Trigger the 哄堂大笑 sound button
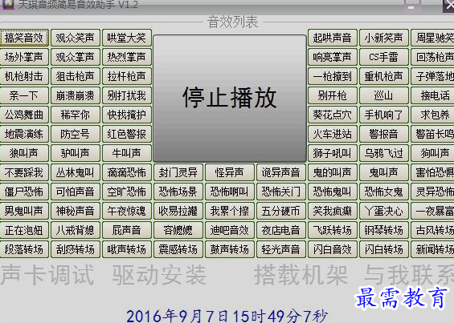Viewport: 454px width, 323px height. tap(127, 38)
